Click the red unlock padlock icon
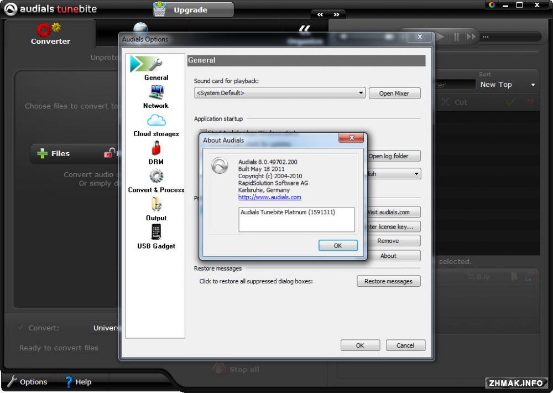This screenshot has height=393, width=553. 109,153
